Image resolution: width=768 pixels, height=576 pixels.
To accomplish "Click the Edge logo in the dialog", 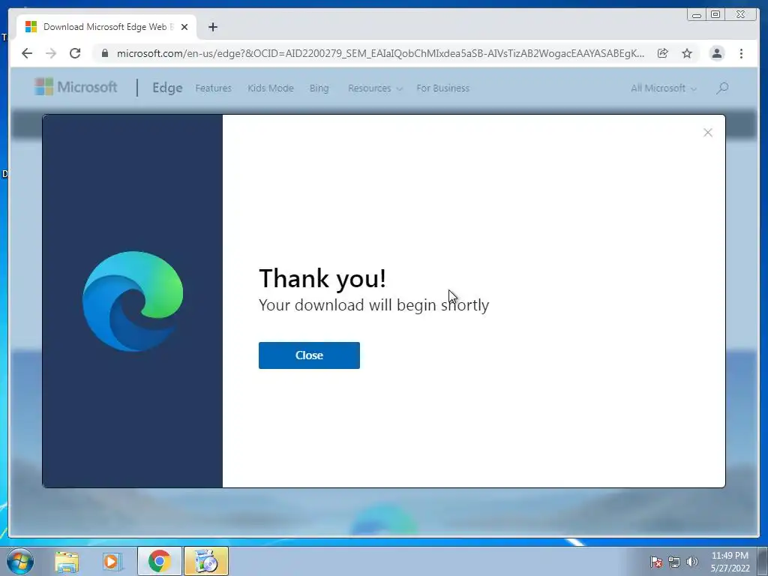I will [x=133, y=301].
